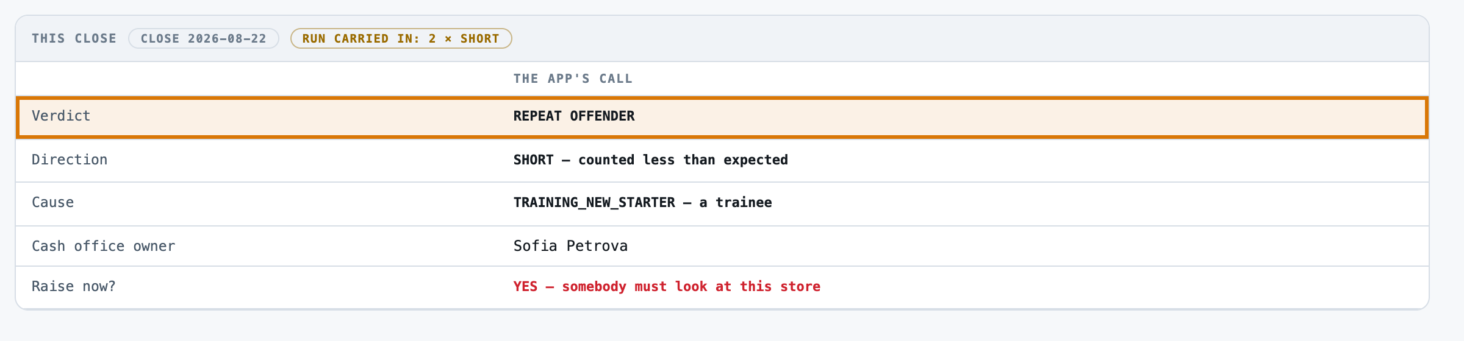This screenshot has height=341, width=1464.
Task: Click the red YES somebody must look text
Action: pos(667,286)
